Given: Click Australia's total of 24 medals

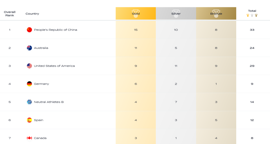Looking at the screenshot, I should [252, 48].
